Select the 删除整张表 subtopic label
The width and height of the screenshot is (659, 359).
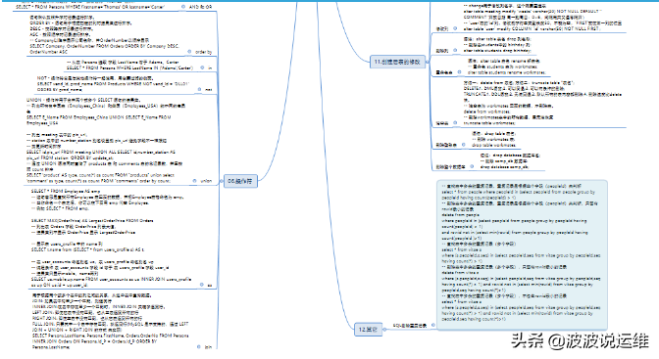[x=446, y=145]
